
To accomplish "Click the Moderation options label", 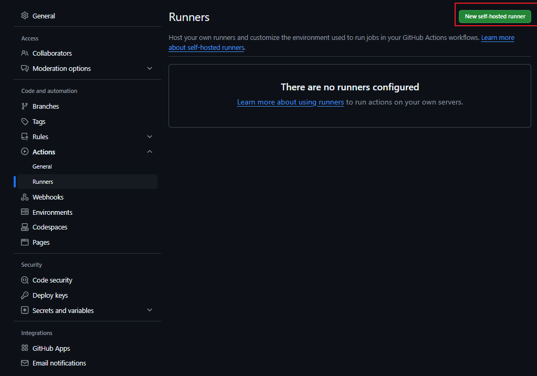I will 61,69.
